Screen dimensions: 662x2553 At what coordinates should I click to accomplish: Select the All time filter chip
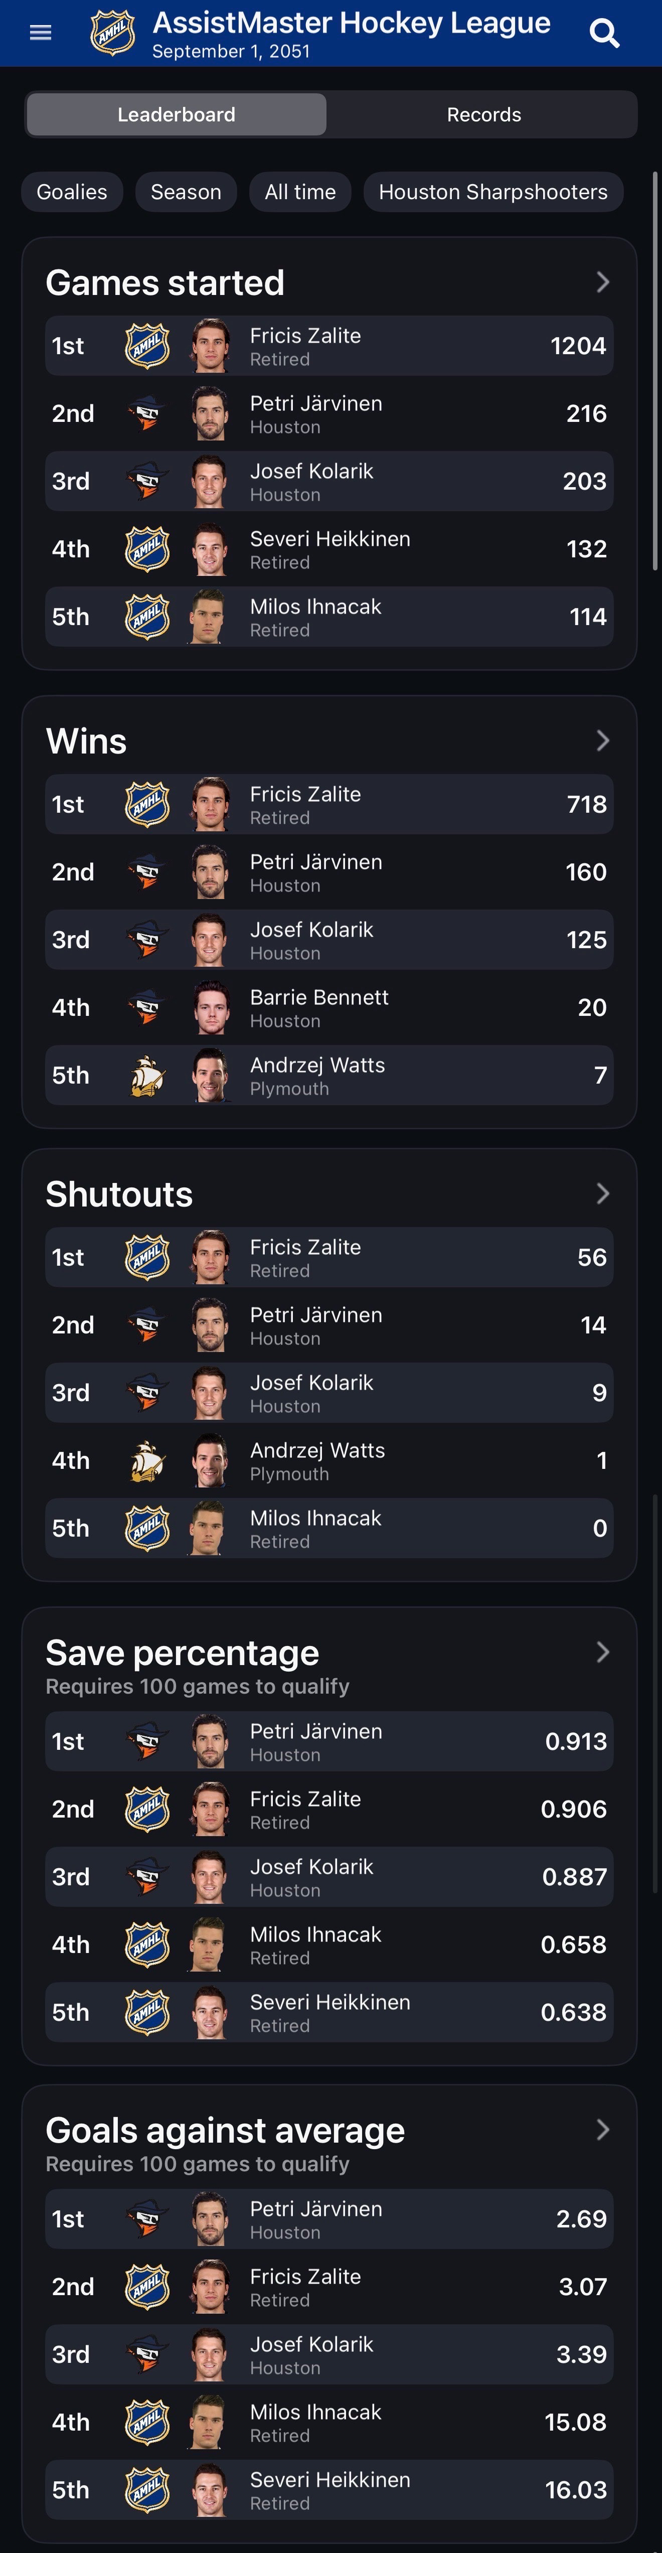(300, 192)
